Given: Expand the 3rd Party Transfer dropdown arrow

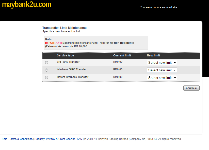Looking at the screenshot, I should tap(174, 62).
